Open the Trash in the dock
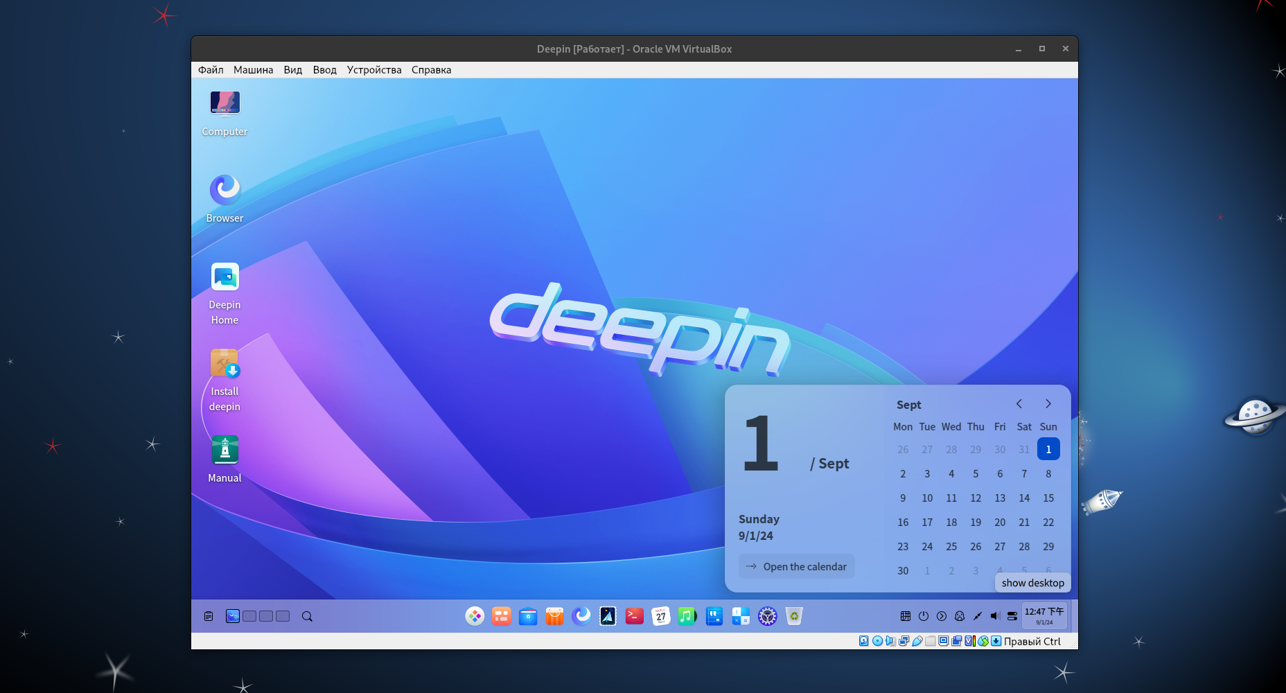The height and width of the screenshot is (693, 1286). pos(794,616)
